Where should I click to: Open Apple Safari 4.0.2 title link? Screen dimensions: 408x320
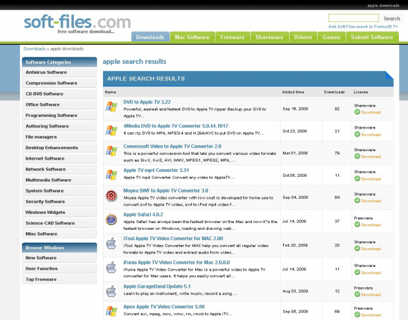tap(143, 215)
